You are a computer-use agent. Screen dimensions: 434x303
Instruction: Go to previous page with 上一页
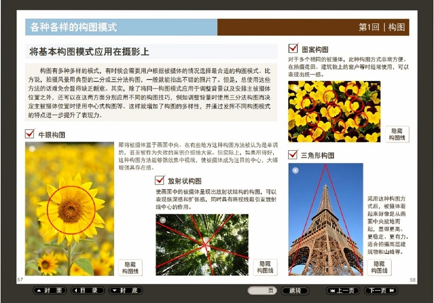click(343, 290)
